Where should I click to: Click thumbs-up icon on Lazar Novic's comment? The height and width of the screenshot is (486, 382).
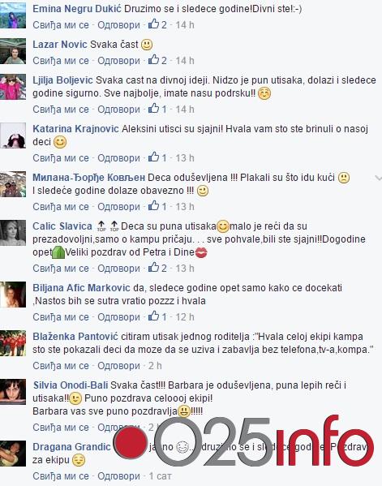click(153, 59)
